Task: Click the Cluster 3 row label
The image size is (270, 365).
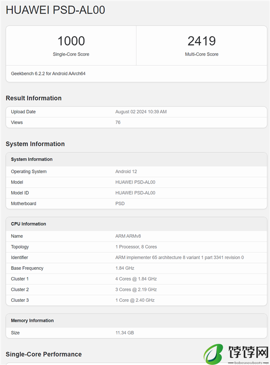Action: pos(20,300)
